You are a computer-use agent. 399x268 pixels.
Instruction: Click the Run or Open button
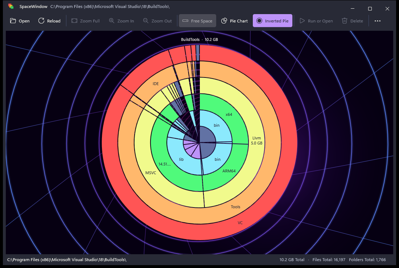click(x=316, y=21)
